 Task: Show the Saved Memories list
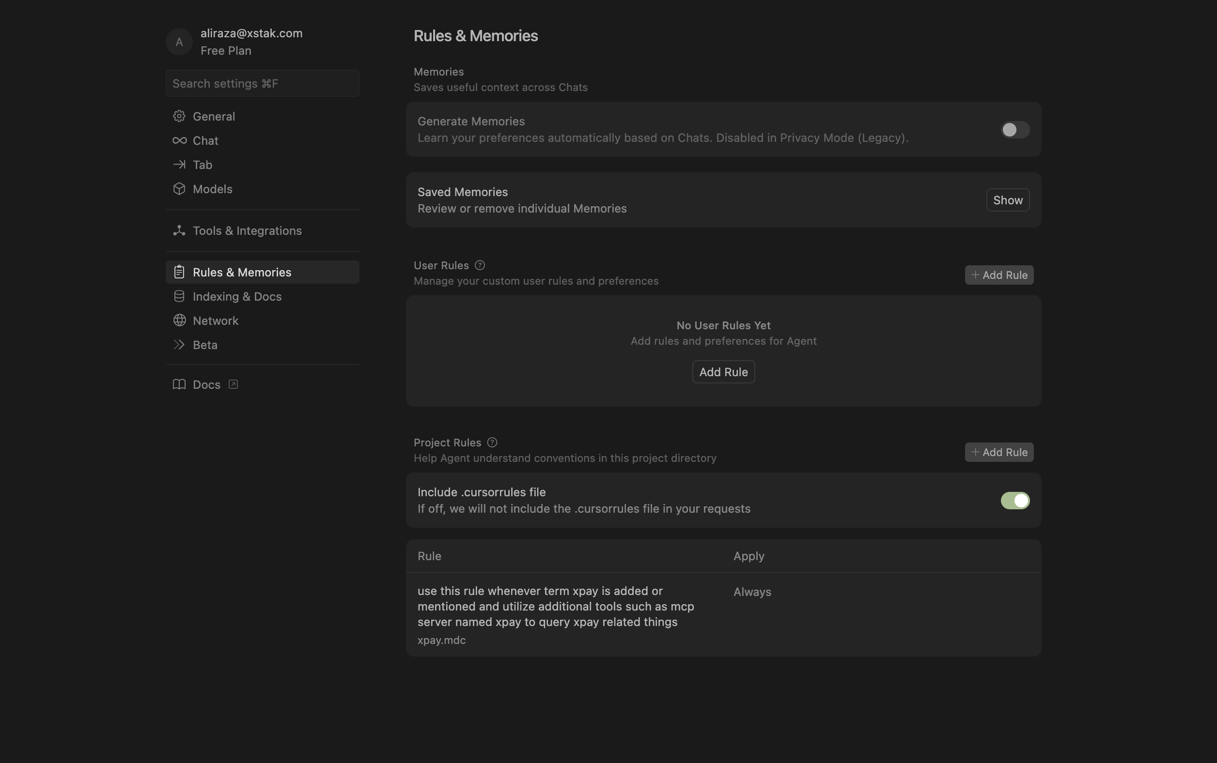(1008, 200)
